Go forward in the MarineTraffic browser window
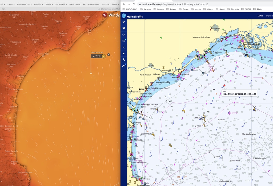The height and width of the screenshot is (186, 273). coord(129,4)
